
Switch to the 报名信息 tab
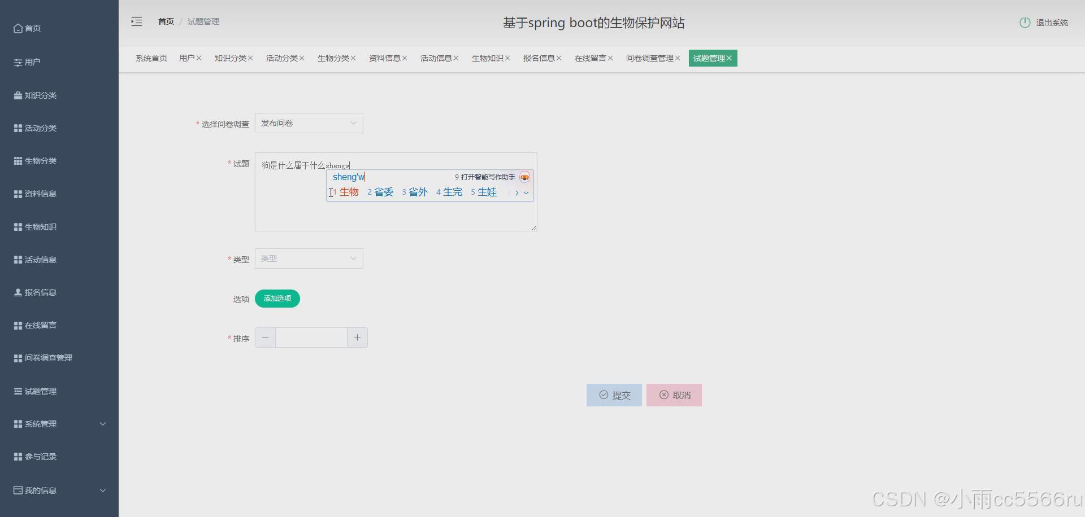coord(539,58)
